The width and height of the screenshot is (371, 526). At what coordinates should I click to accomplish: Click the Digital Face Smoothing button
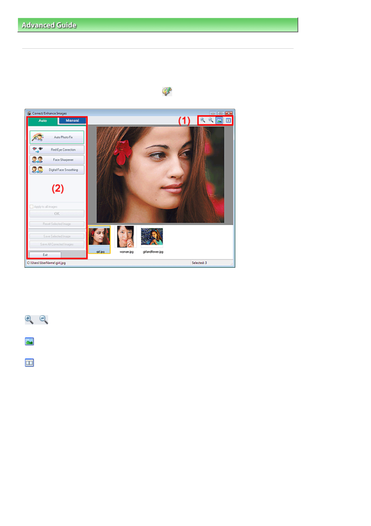pyautogui.click(x=57, y=170)
